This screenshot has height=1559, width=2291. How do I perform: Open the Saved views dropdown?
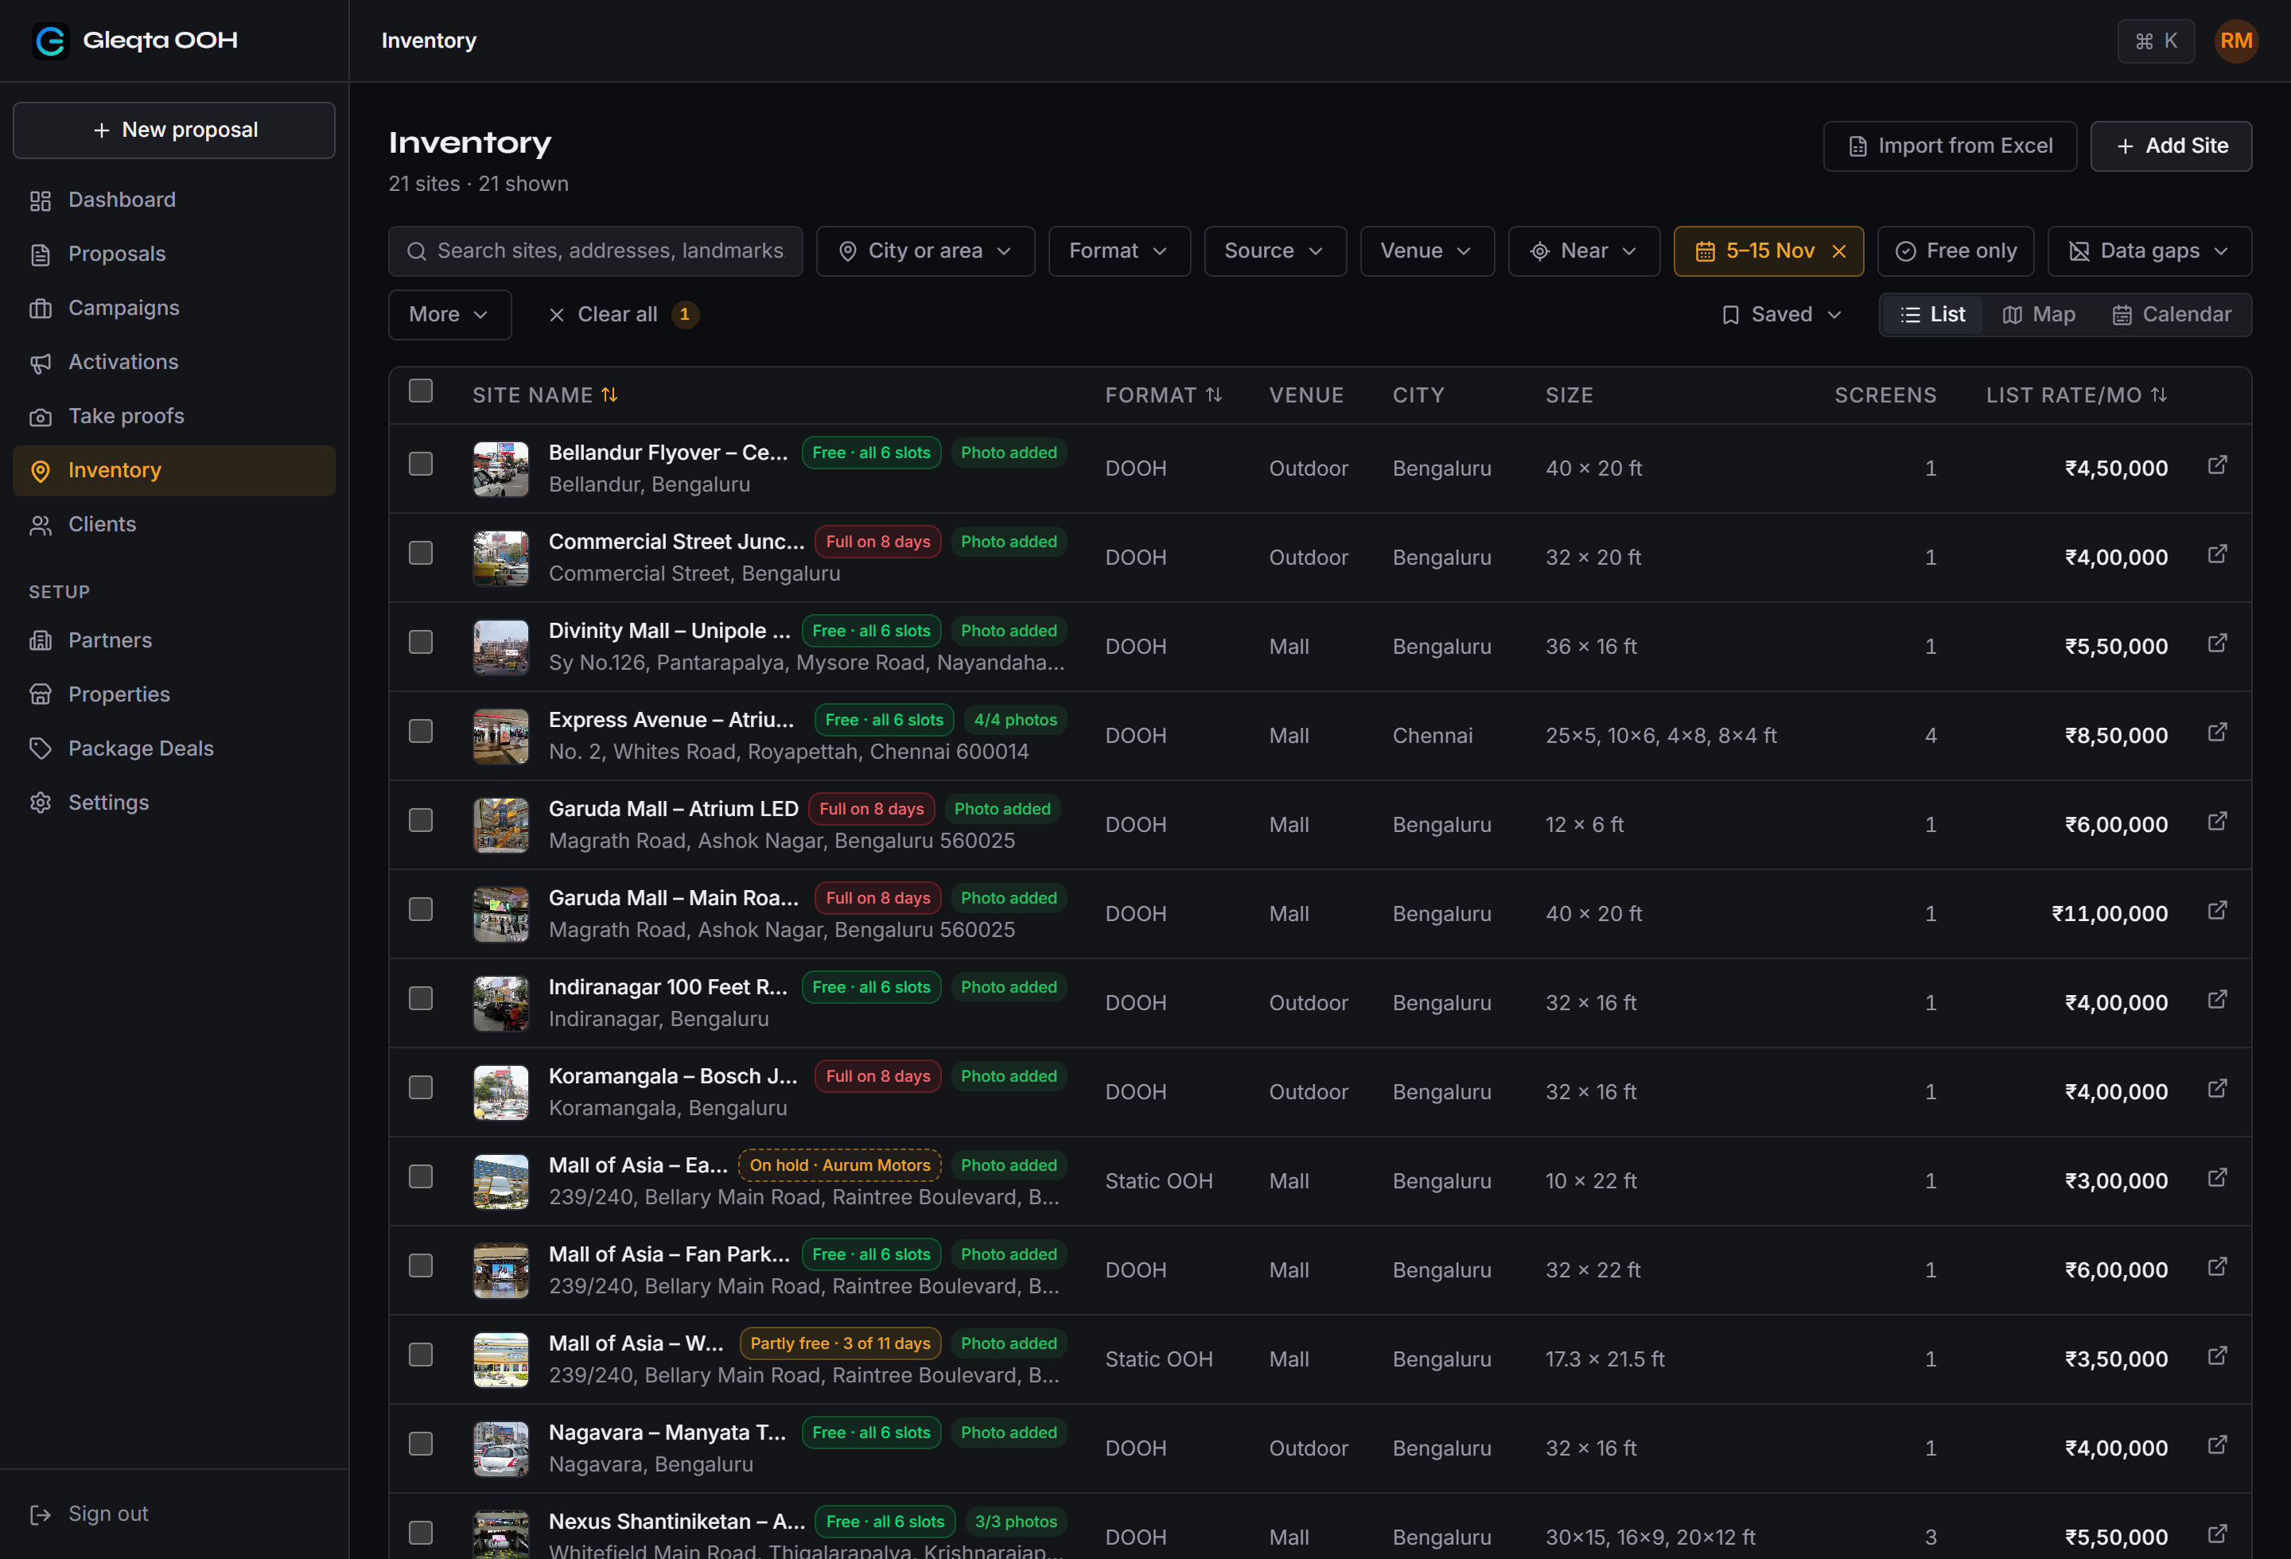click(x=1783, y=314)
